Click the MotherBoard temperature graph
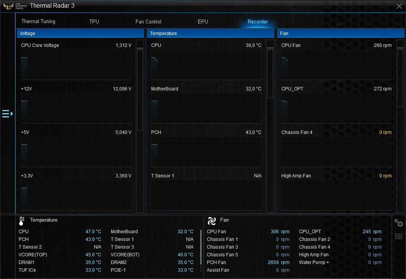Screen dimensions: 406x279 [x=206, y=109]
